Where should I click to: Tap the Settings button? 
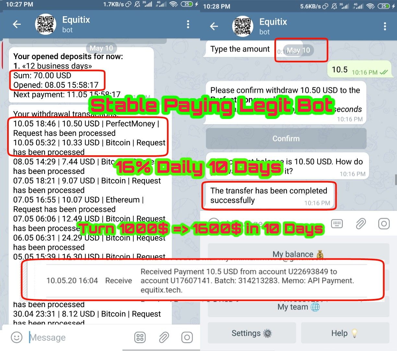pos(252,333)
